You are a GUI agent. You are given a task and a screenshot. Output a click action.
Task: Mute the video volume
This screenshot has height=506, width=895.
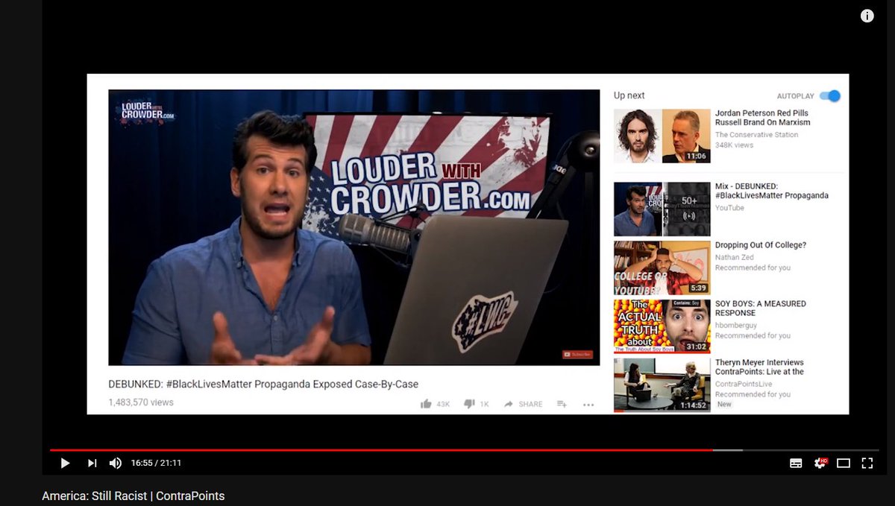(115, 463)
